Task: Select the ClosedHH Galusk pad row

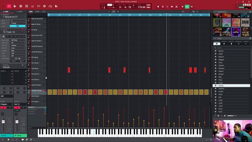Action: coord(37,92)
